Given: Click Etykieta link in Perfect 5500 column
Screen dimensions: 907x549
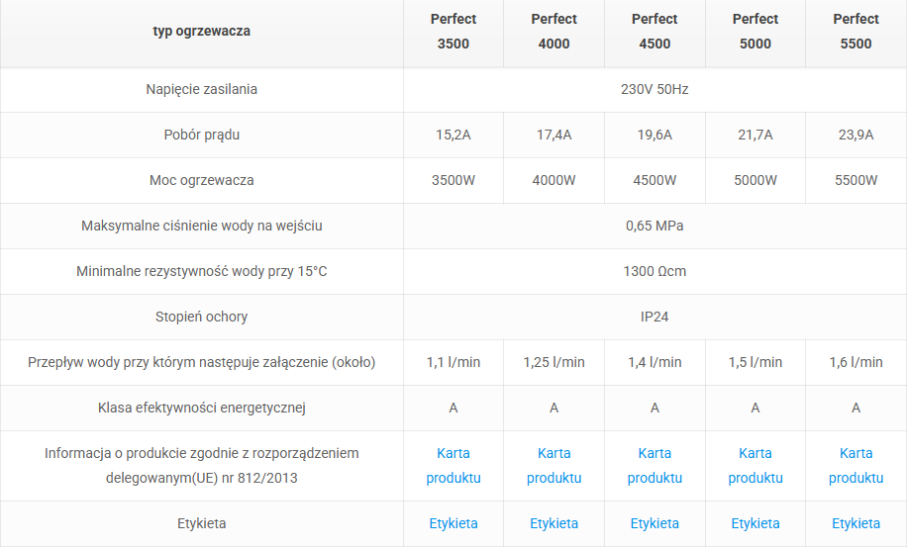Looking at the screenshot, I should click(856, 523).
